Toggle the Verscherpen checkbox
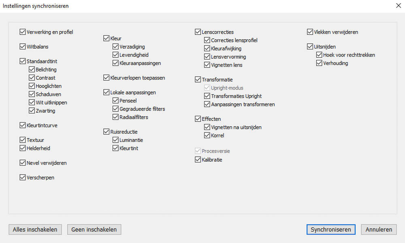This screenshot has width=405, height=243. [23, 177]
